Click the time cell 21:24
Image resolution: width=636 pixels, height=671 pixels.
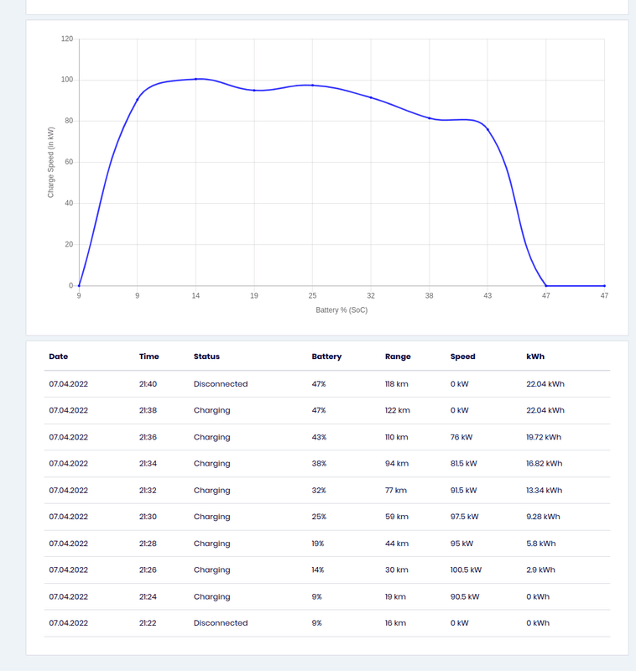click(148, 596)
